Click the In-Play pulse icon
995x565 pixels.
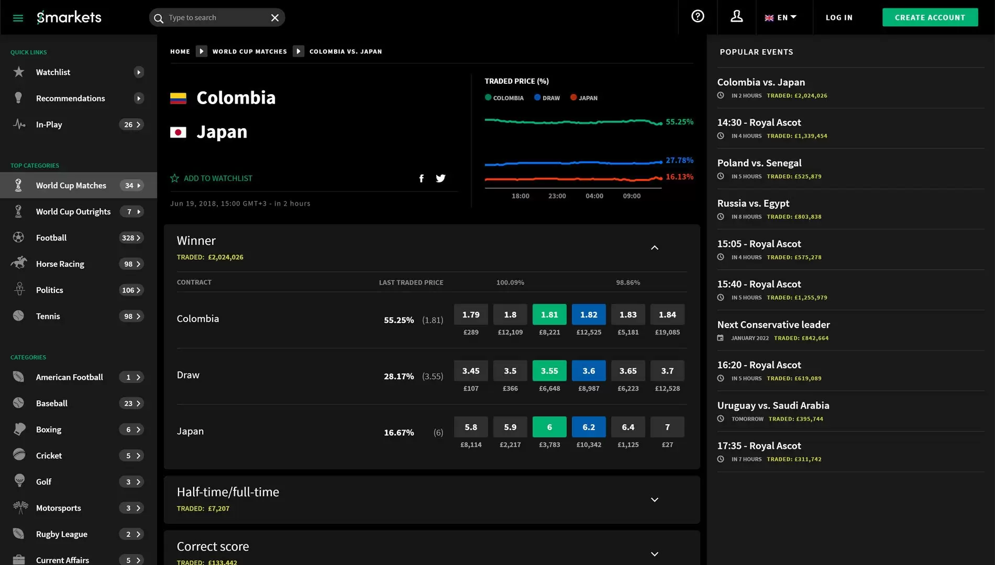pos(19,124)
